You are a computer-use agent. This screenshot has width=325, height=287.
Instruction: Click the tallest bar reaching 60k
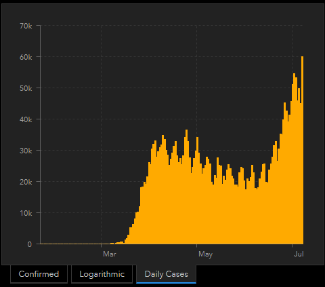[x=303, y=150]
